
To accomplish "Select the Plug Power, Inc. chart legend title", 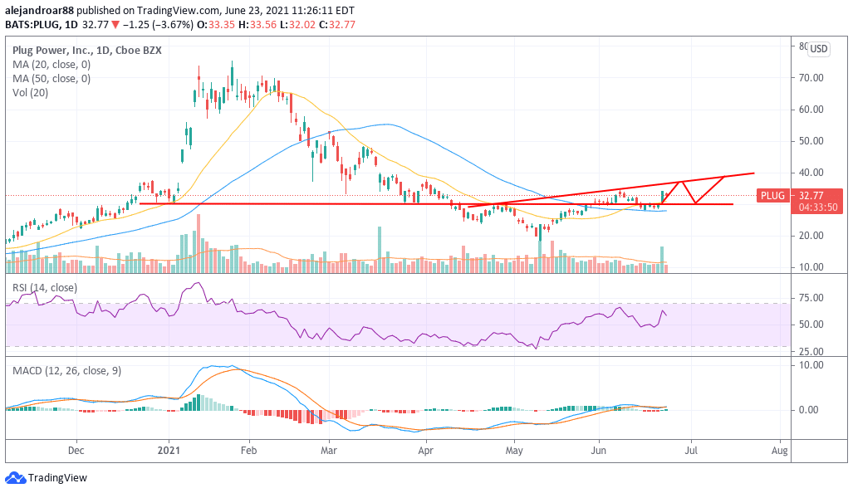I will pyautogui.click(x=87, y=50).
